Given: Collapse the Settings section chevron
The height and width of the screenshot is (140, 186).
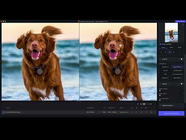Looking at the screenshot, I should [x=160, y=84].
